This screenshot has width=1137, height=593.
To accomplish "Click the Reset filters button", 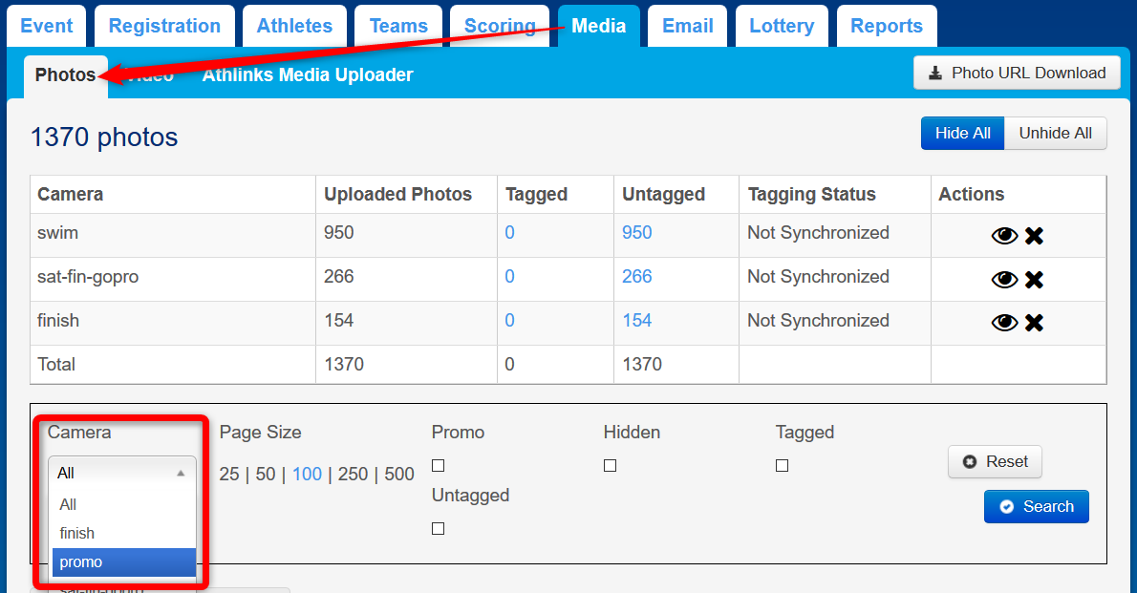I will 995,462.
